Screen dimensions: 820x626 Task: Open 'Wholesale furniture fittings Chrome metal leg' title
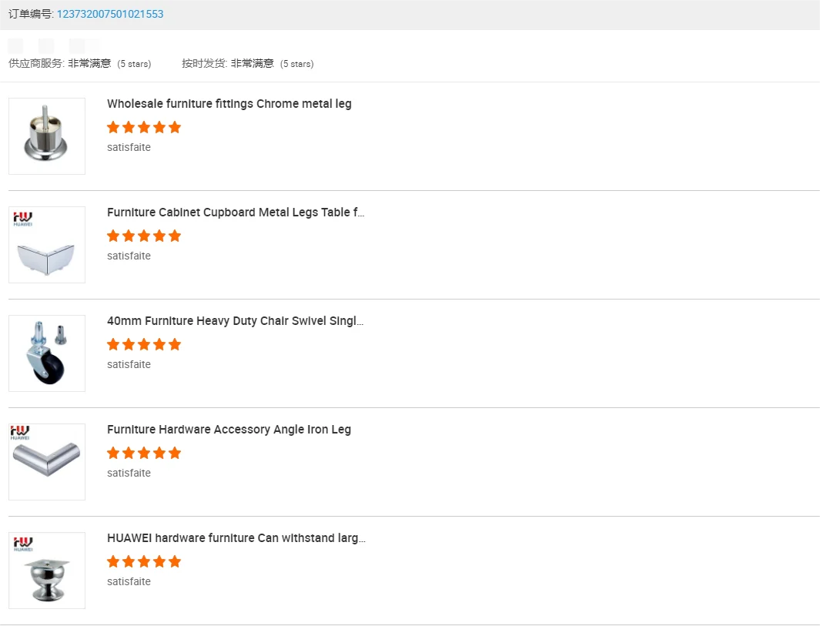[x=229, y=104]
